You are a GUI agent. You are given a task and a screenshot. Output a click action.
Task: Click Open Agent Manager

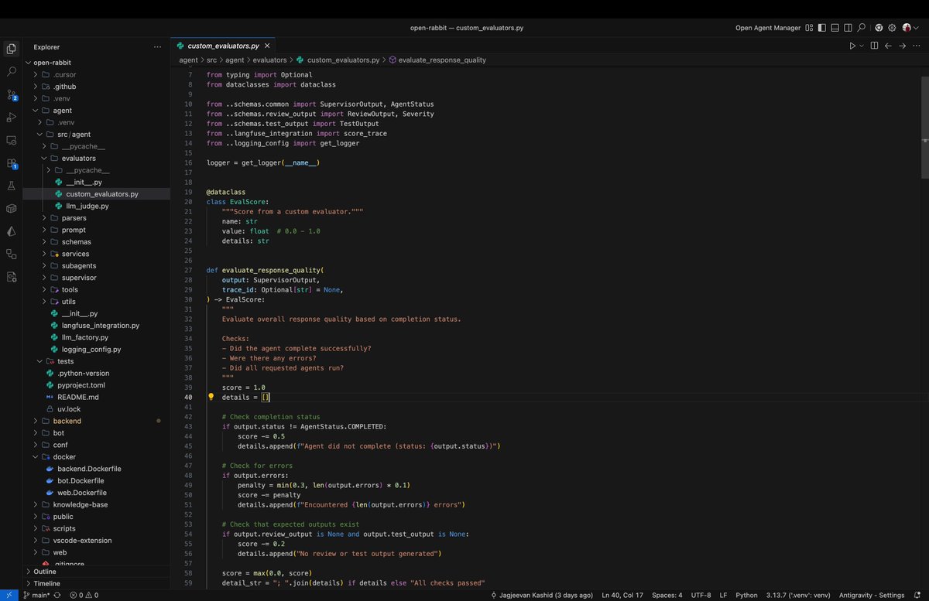[x=767, y=28]
